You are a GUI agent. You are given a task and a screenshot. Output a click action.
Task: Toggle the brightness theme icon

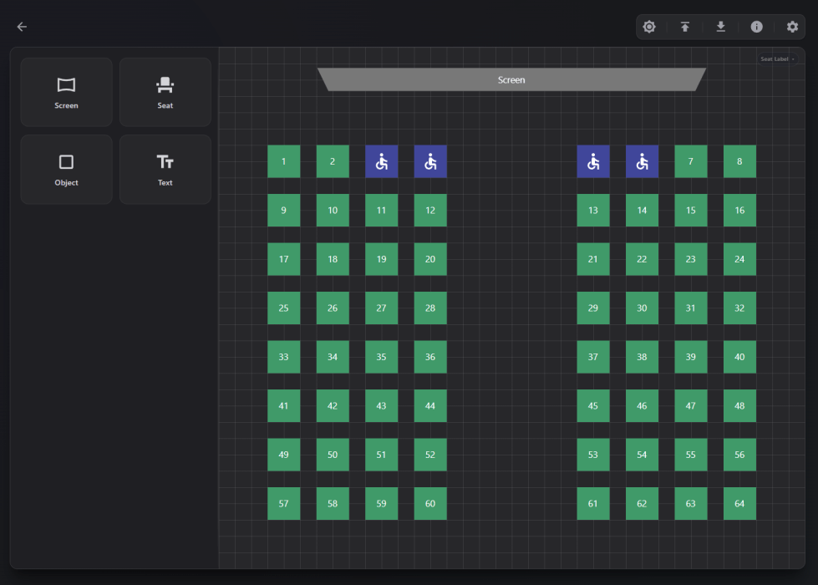[x=649, y=27]
